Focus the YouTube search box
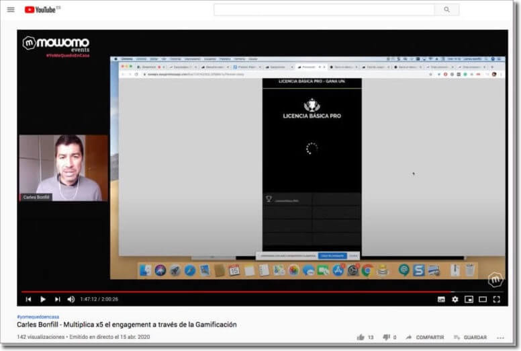521x351 pixels. coord(324,9)
